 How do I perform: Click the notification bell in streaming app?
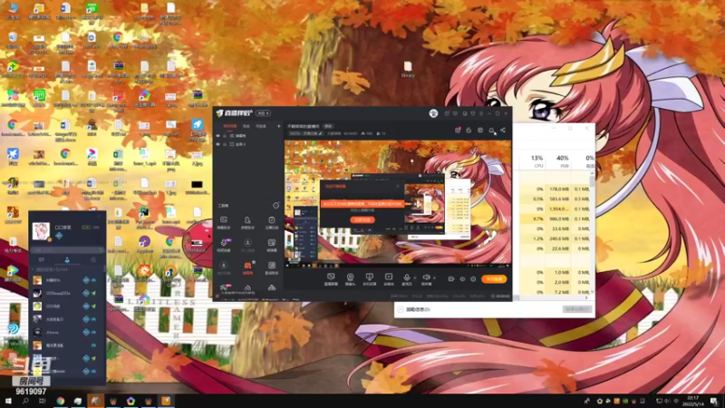[492, 131]
